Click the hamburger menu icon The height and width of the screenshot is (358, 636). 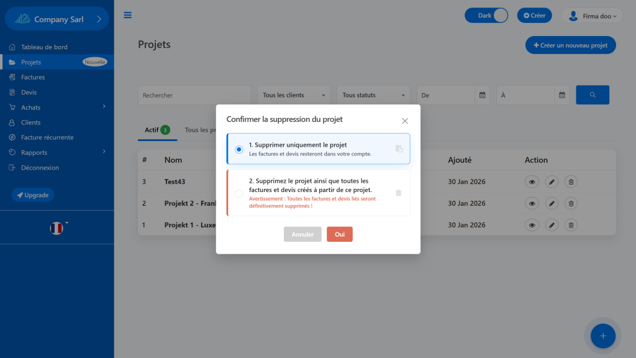(x=128, y=16)
